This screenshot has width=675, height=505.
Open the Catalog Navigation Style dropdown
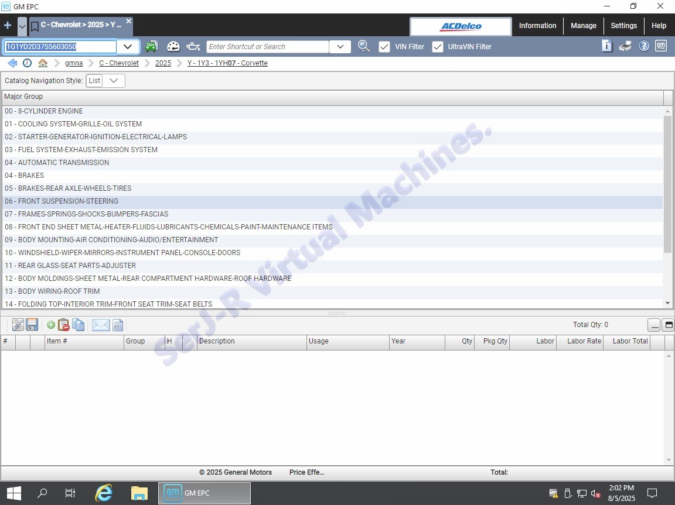pyautogui.click(x=105, y=81)
